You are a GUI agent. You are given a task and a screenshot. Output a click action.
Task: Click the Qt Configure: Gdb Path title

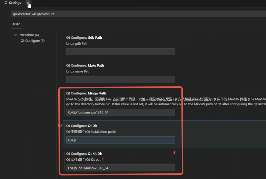pyautogui.click(x=84, y=37)
